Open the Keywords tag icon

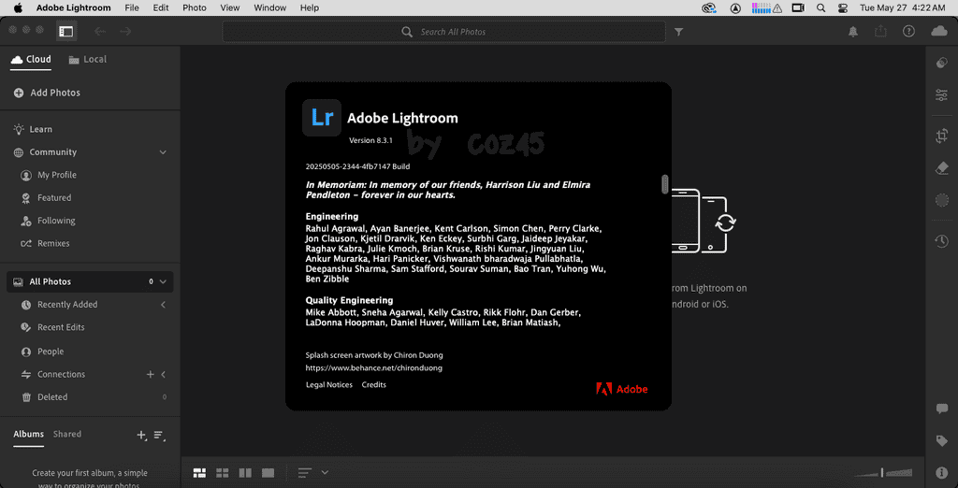[x=941, y=440]
